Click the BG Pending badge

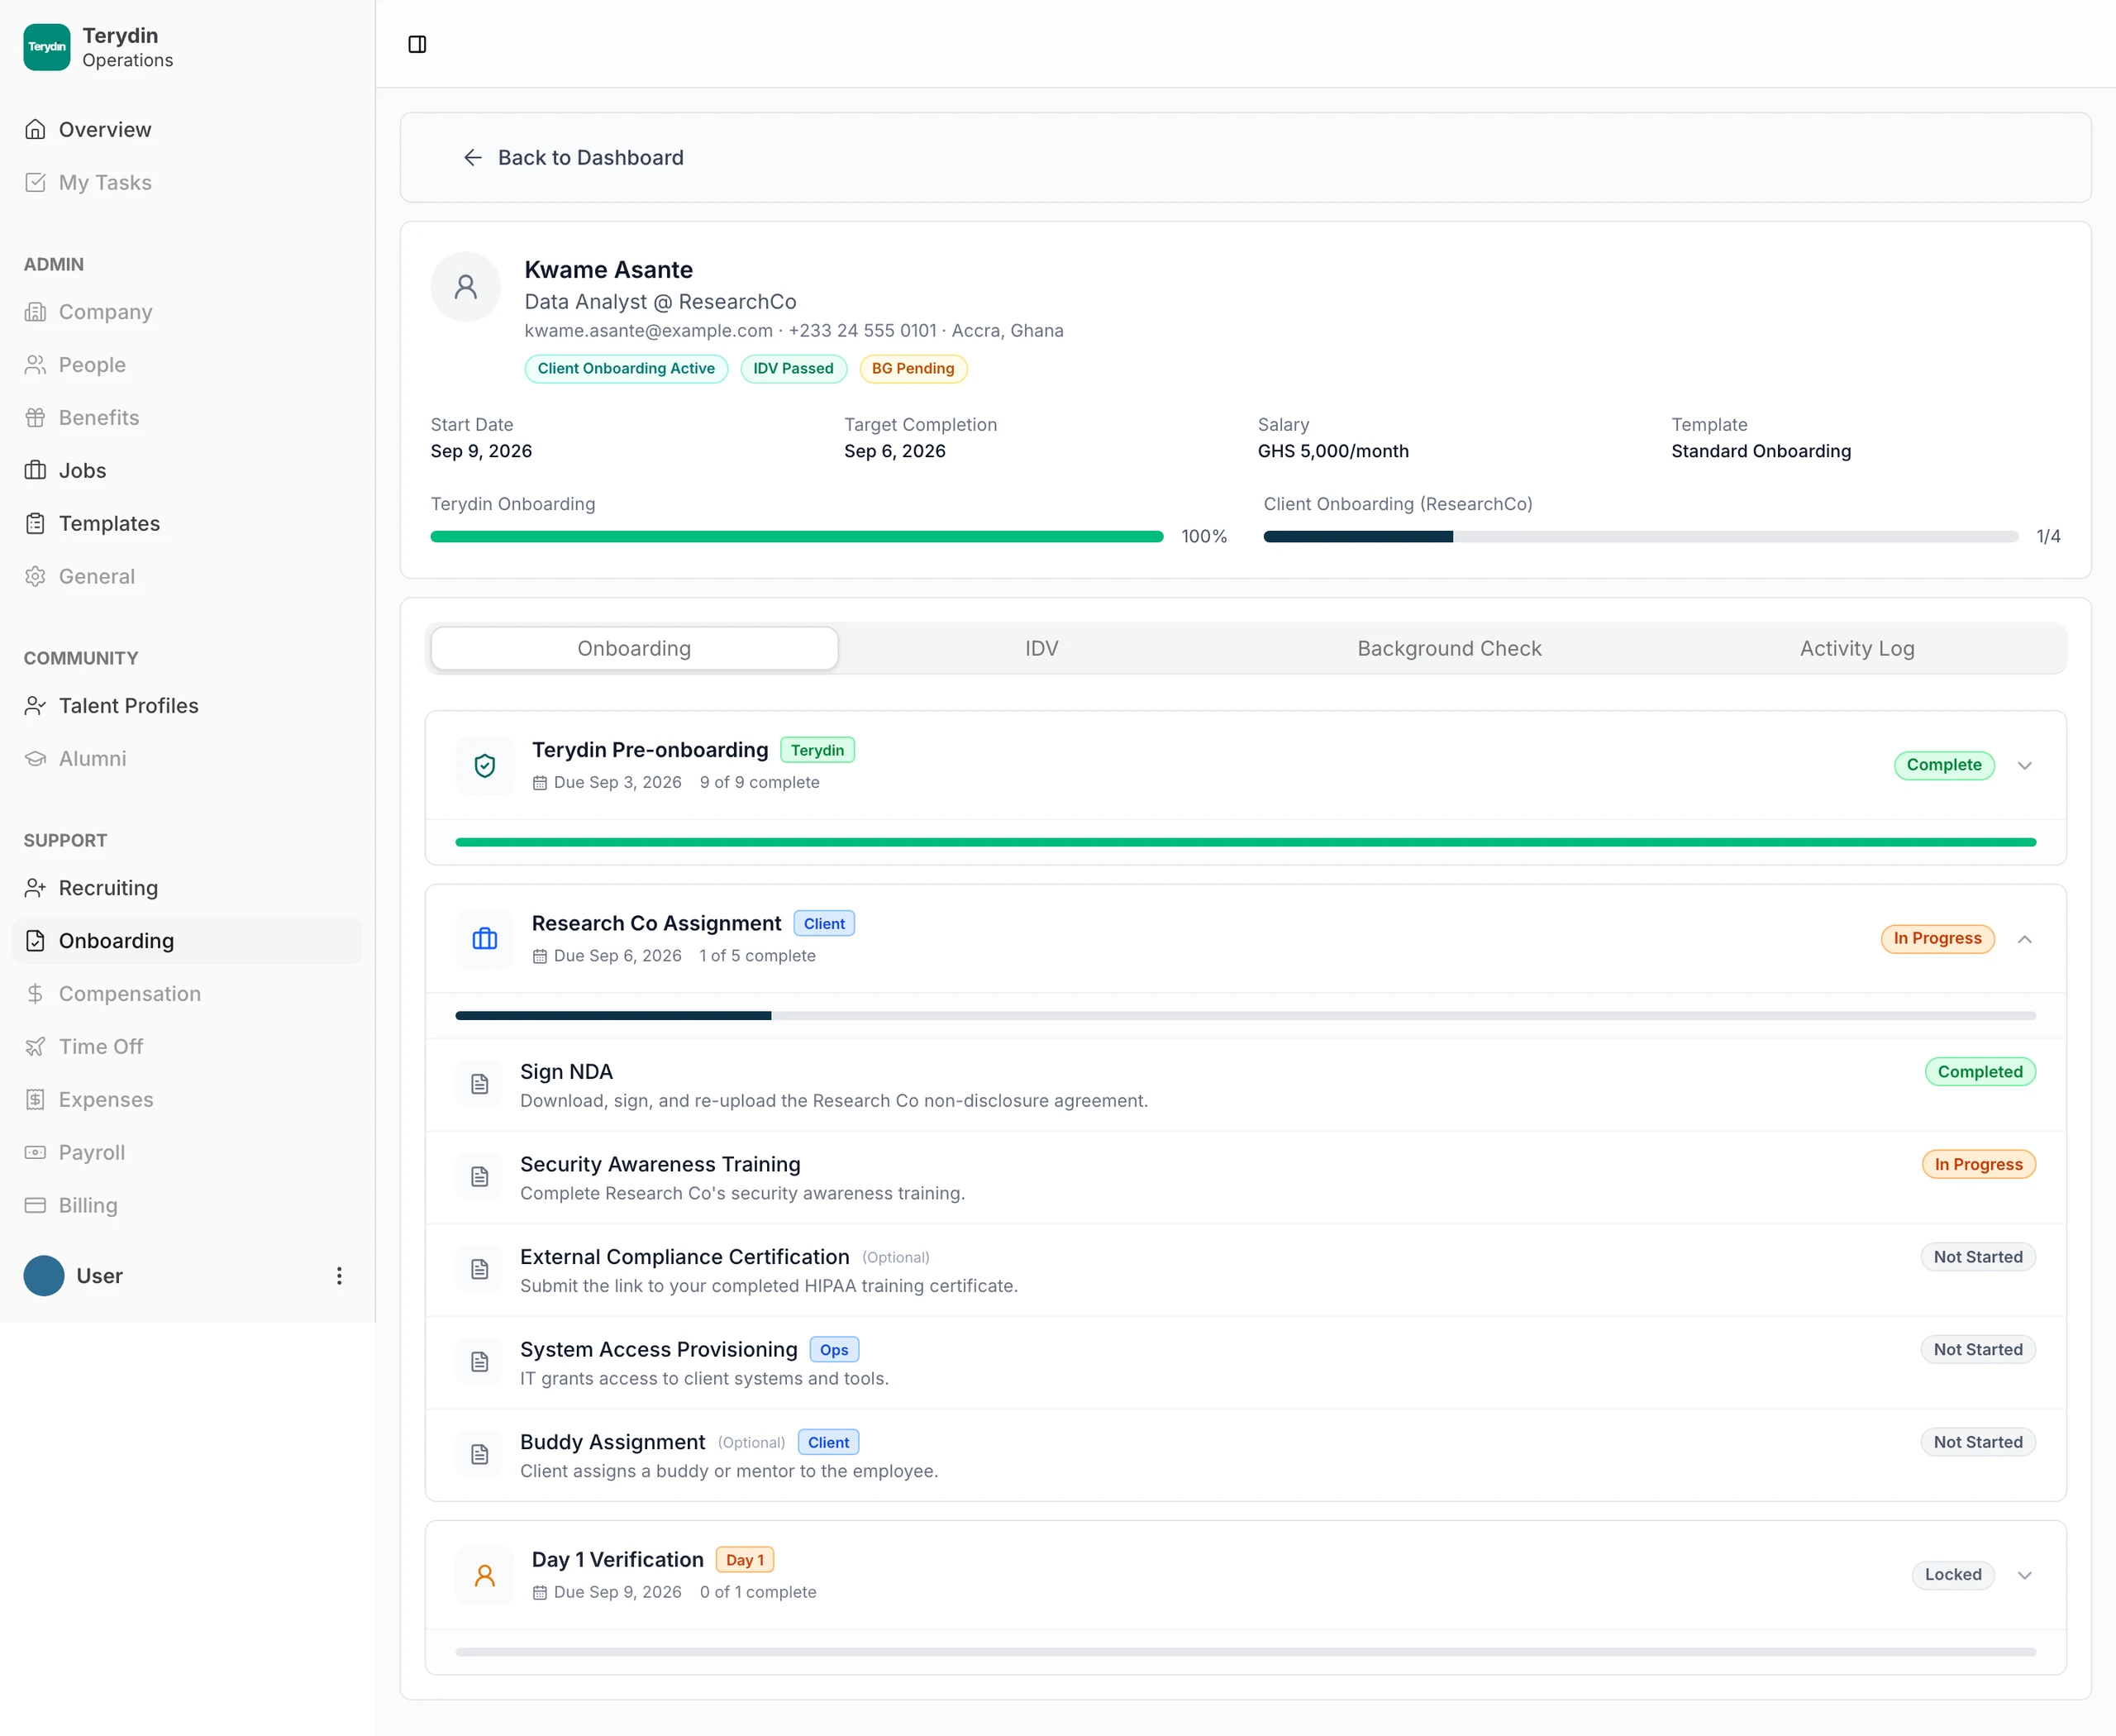[x=913, y=369]
